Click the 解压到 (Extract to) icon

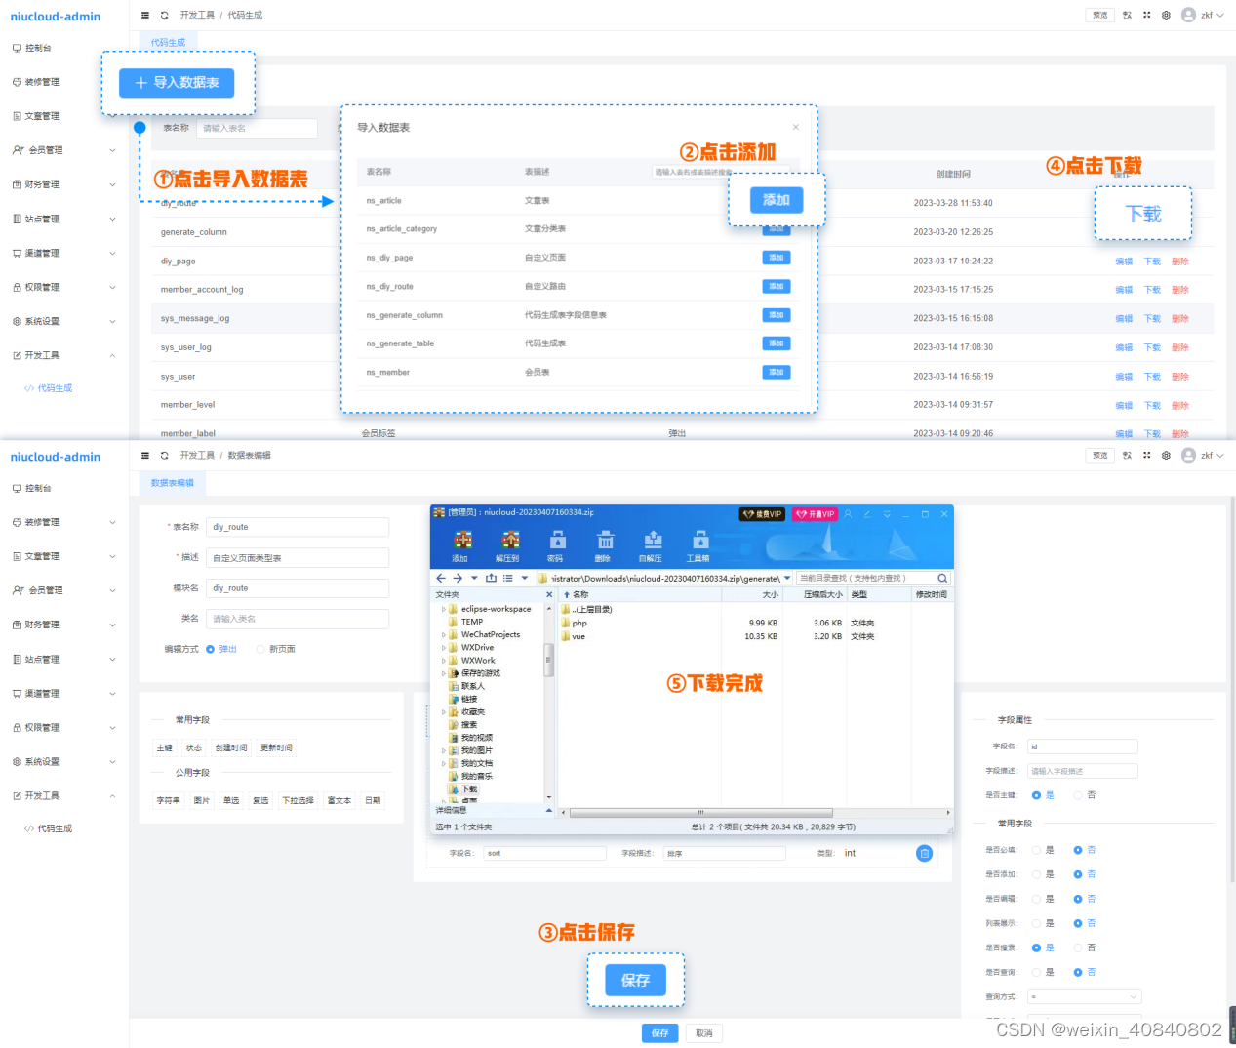click(x=508, y=544)
